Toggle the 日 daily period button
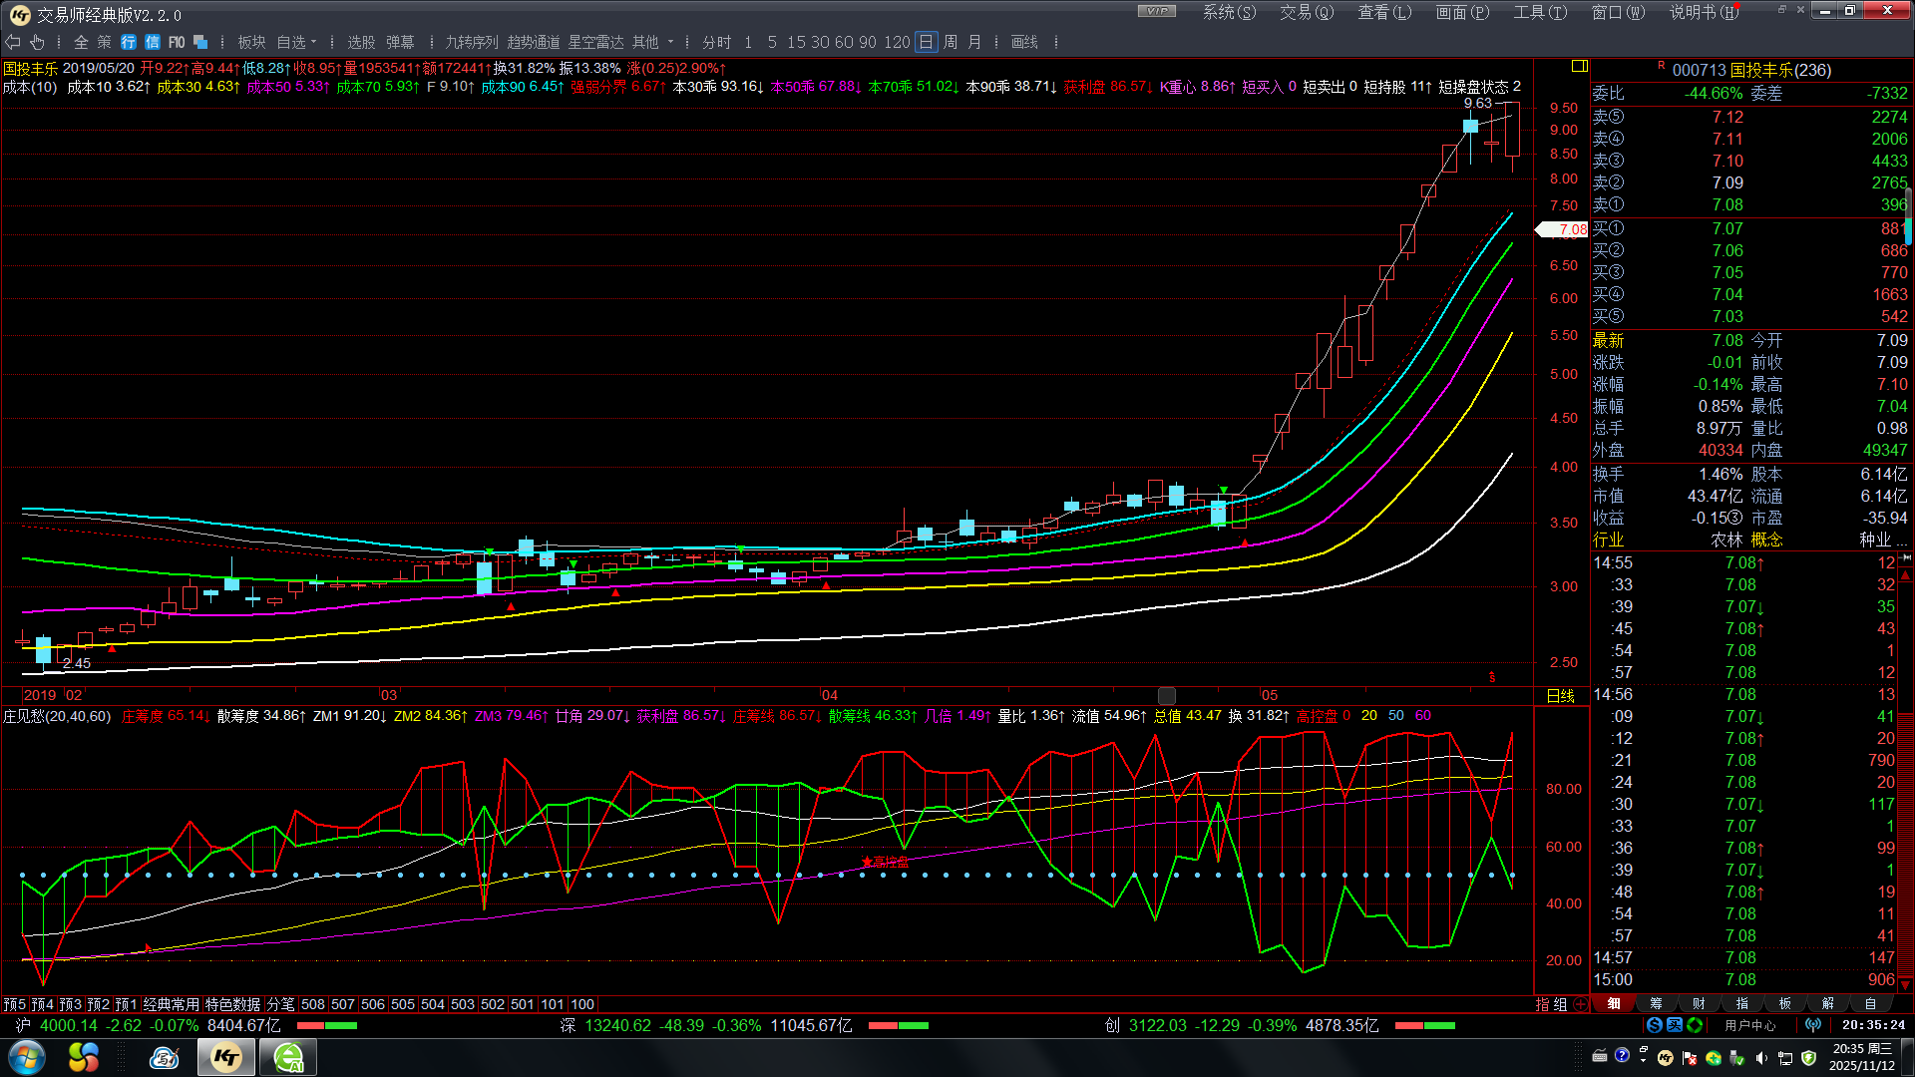 926,42
